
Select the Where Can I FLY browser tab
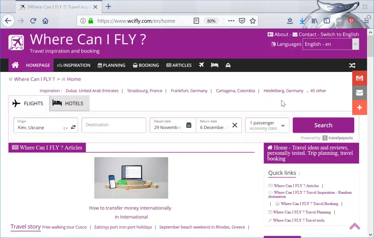tap(59, 7)
